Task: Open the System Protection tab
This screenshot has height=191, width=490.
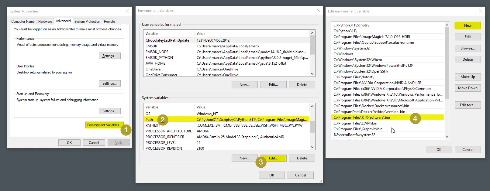Action: coord(87,22)
